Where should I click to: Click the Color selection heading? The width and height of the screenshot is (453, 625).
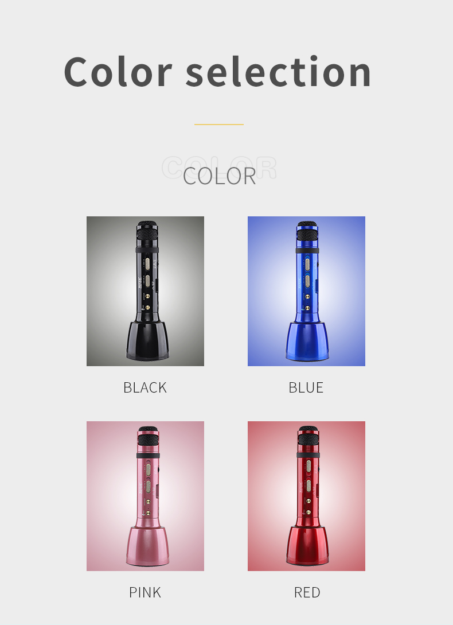[x=217, y=72]
